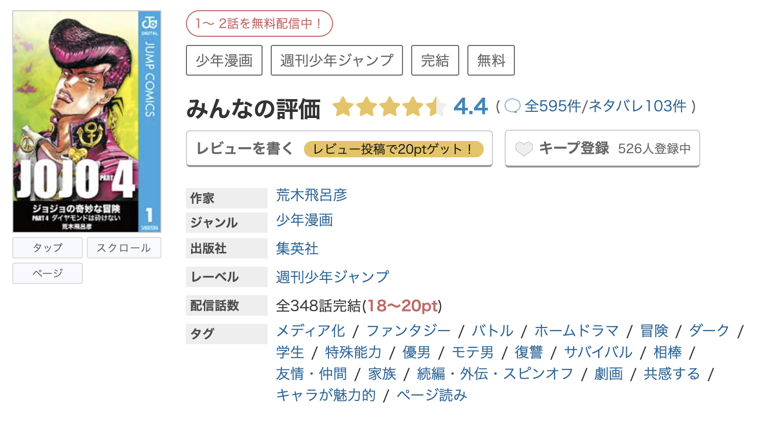Open the 出版社 link 集英社
The image size is (757, 424).
coord(297,248)
